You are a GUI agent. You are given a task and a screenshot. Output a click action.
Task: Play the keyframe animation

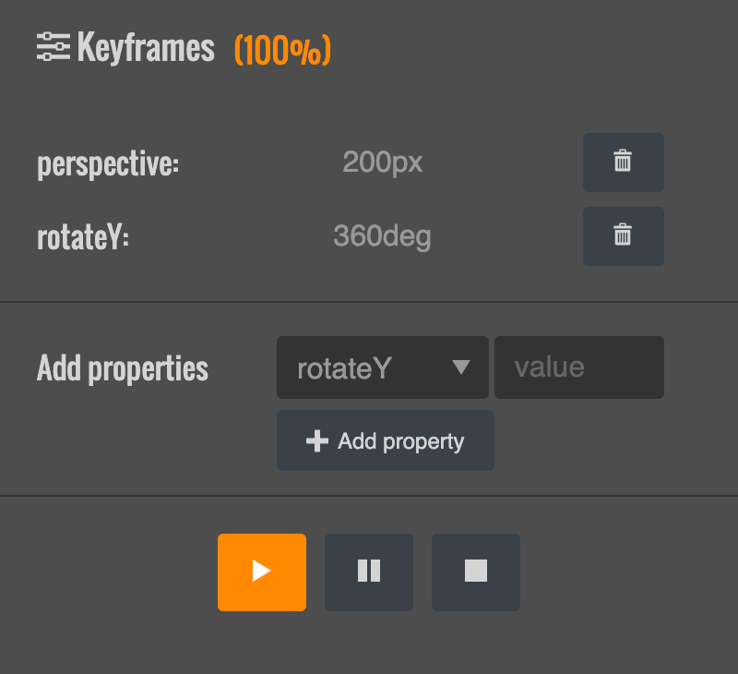262,572
